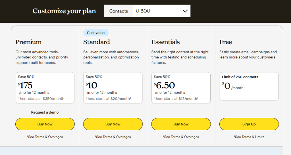The height and width of the screenshot is (155, 291).
Task: Open See Terms & Limits for Free plan
Action: coord(249,137)
